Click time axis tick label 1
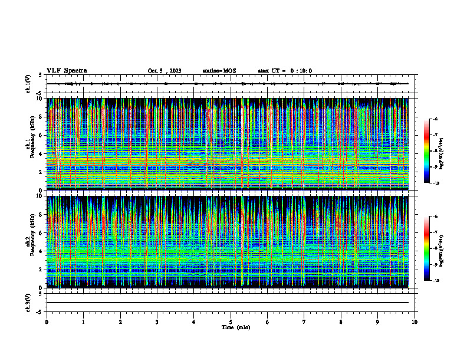The width and height of the screenshot is (467, 361). [x=84, y=322]
